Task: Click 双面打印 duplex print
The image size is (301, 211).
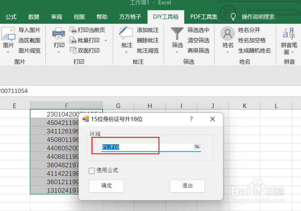Action: point(85,50)
